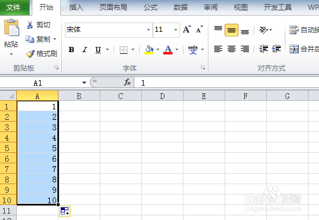
Task: Toggle italic formatting
Action: tap(85, 49)
